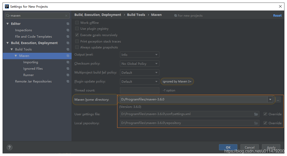Click the icon beside Runner

68,75
